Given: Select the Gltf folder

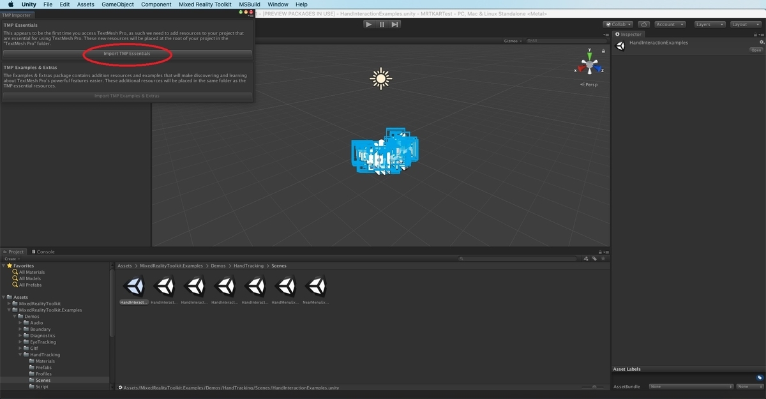Looking at the screenshot, I should 34,348.
